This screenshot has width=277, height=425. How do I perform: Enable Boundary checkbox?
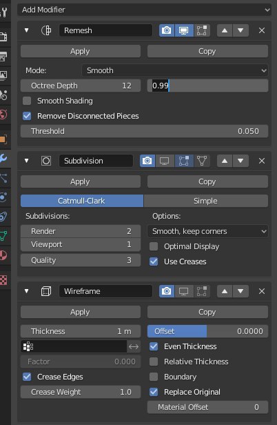pyautogui.click(x=154, y=377)
